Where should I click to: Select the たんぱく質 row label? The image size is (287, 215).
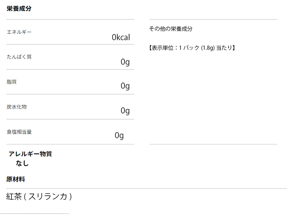[19, 57]
